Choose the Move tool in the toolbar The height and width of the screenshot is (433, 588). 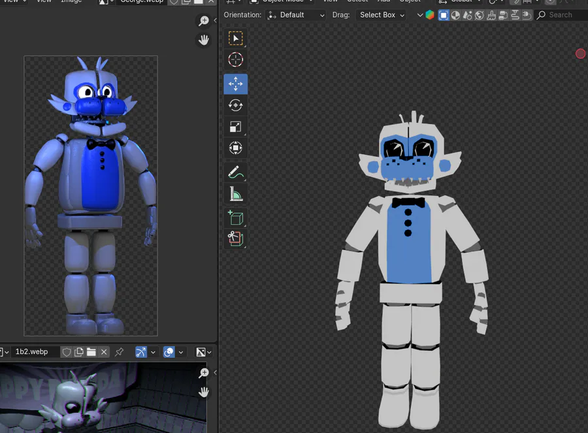point(235,84)
